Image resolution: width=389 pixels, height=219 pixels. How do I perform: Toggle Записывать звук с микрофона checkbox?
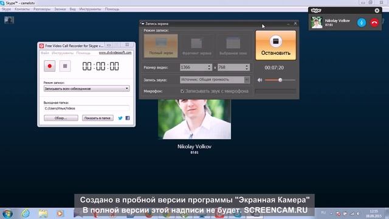[x=182, y=91]
